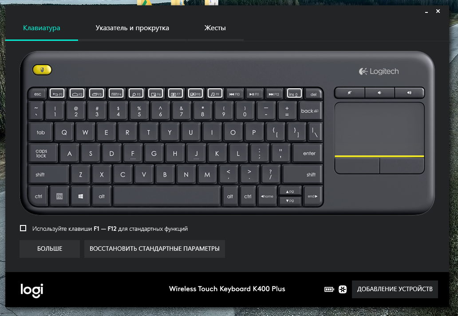Click the mute key above the touchpad

pyautogui.click(x=350, y=93)
